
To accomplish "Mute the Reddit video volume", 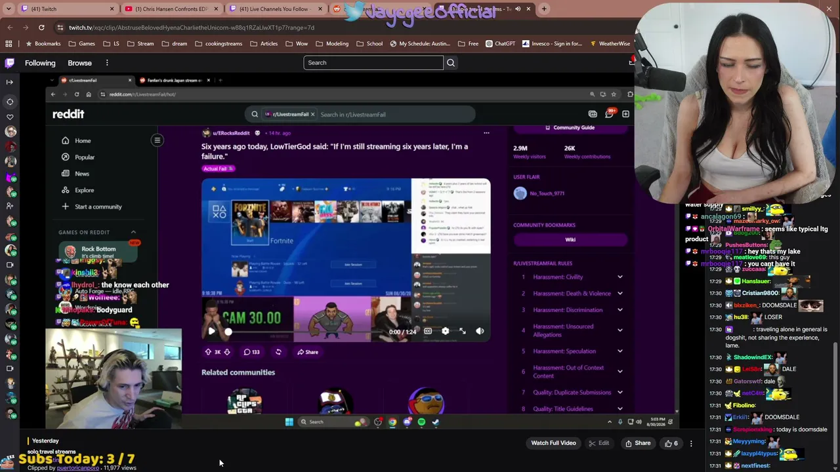I will click(480, 331).
